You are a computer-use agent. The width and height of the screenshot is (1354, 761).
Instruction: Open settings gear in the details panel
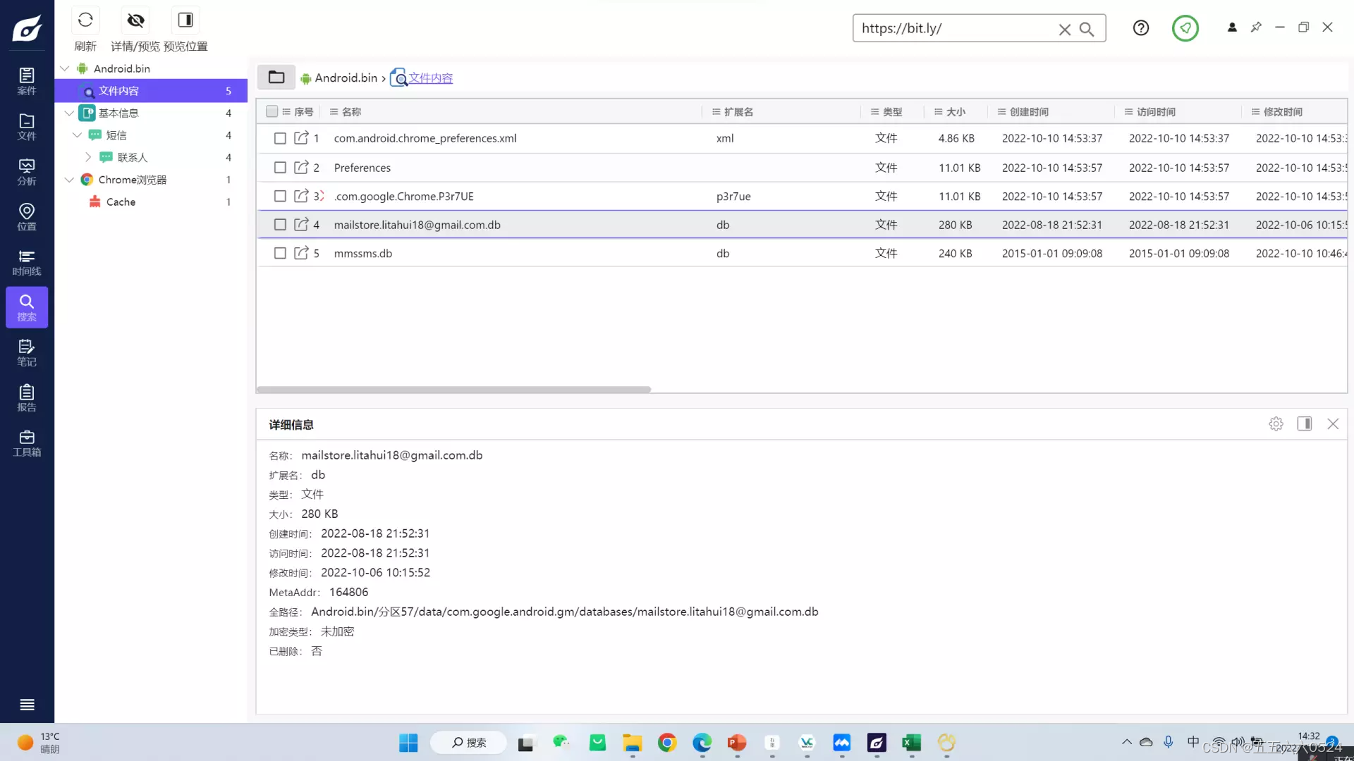1276,424
